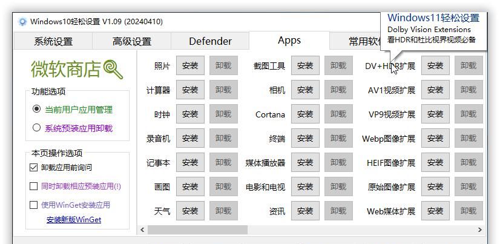Uninstall the 原始图像扩展 extension

(469, 187)
